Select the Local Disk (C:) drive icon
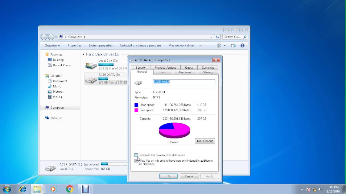The width and height of the screenshot is (346, 194). tap(91, 65)
